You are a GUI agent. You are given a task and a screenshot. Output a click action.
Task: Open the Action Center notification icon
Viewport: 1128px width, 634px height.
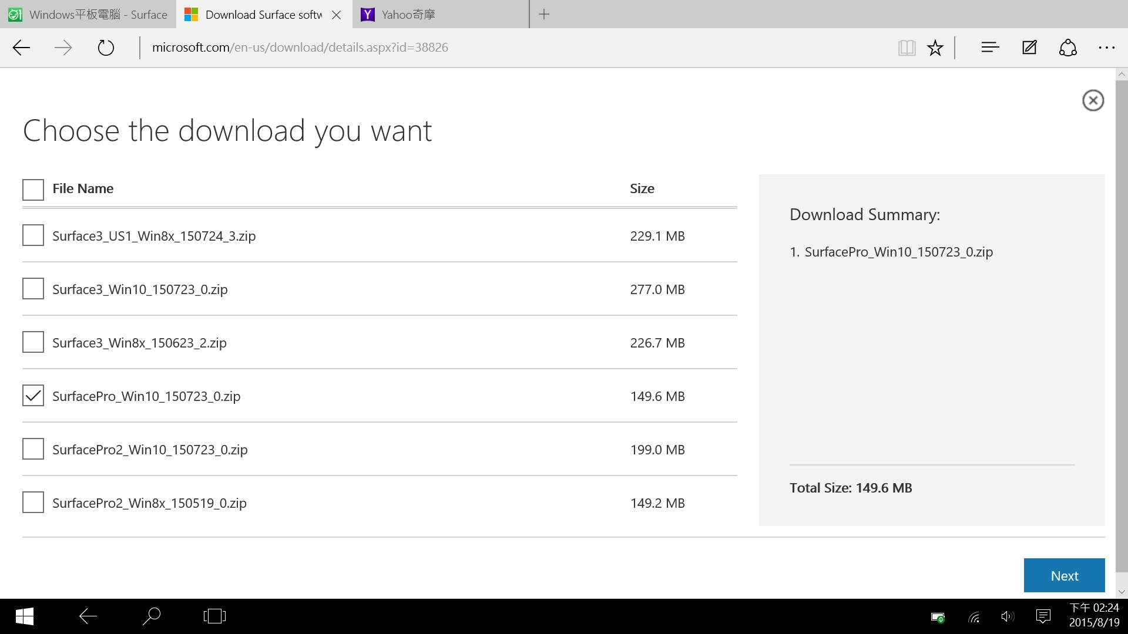1043,616
